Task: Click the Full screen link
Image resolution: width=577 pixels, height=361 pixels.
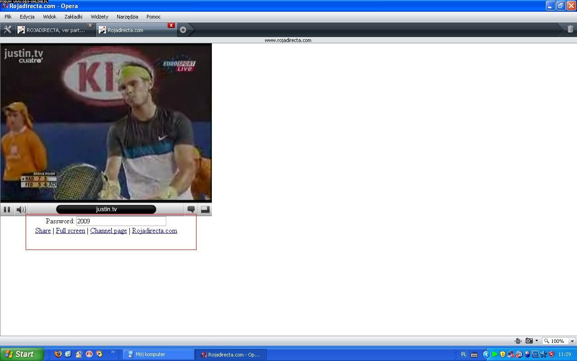Action: click(70, 231)
